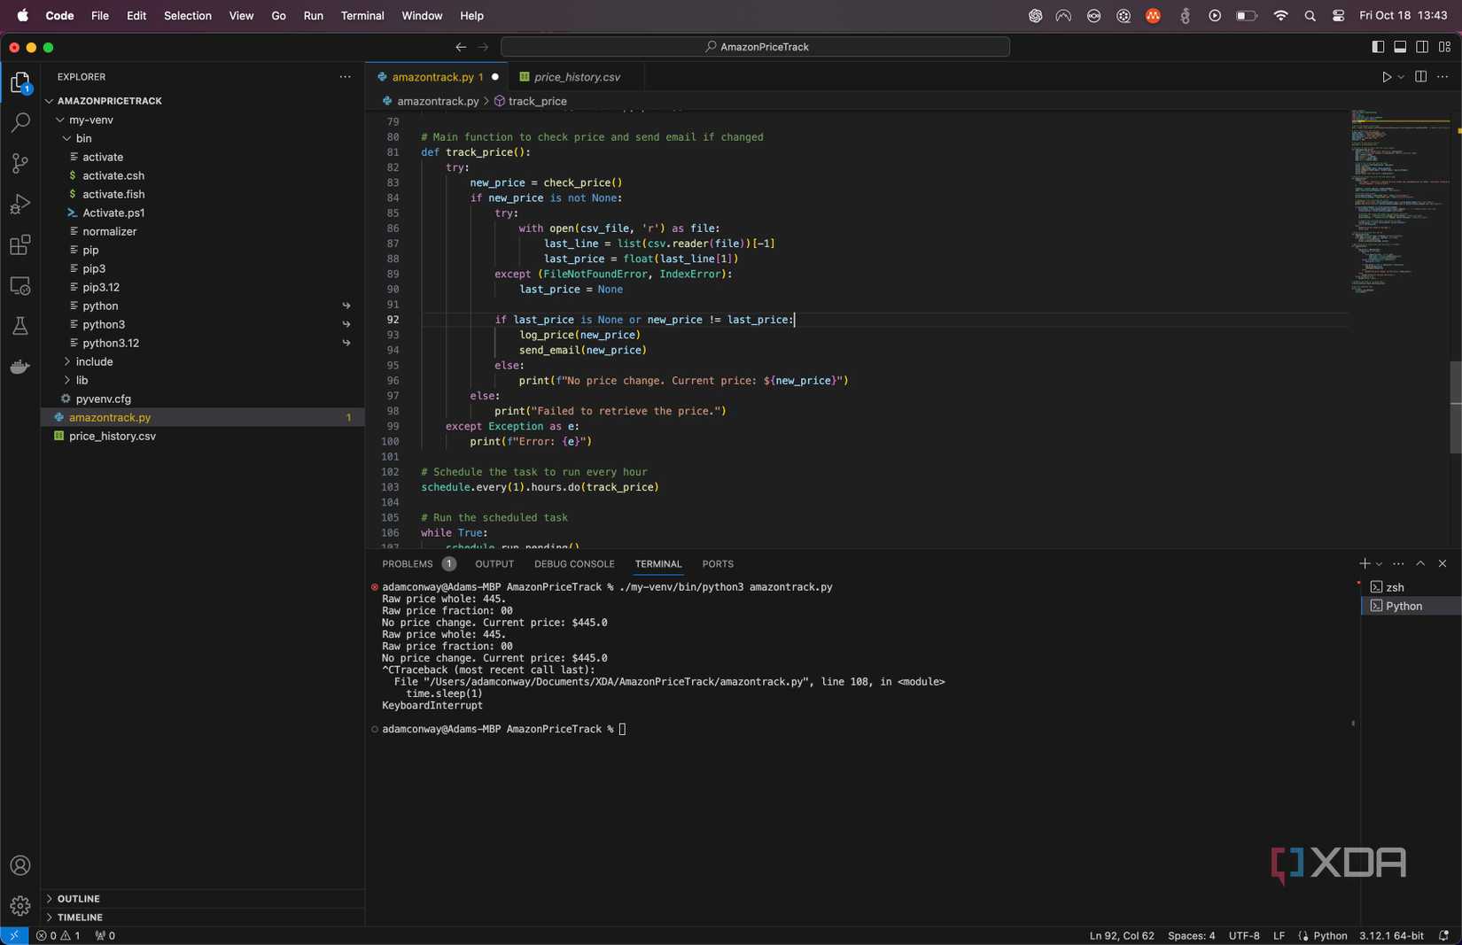Open the new terminal profile dropdown
Viewport: 1462px width, 945px height.
1379,564
